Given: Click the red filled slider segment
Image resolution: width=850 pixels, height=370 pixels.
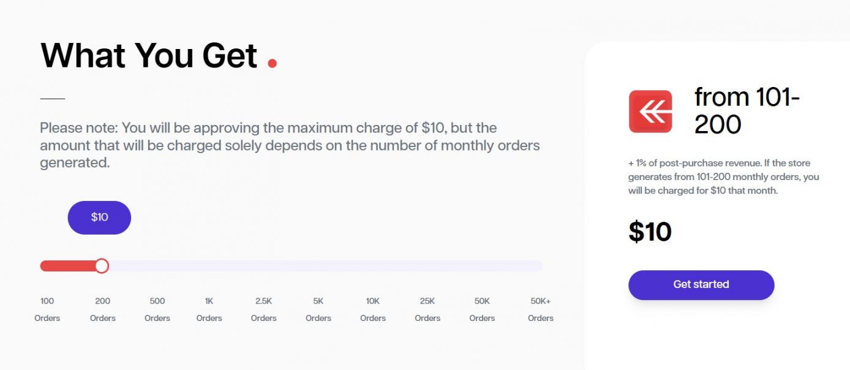Looking at the screenshot, I should coord(67,266).
